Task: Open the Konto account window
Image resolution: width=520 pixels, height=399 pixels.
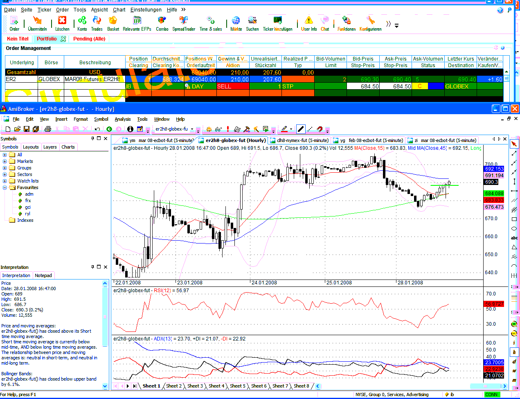Action: pos(82,23)
